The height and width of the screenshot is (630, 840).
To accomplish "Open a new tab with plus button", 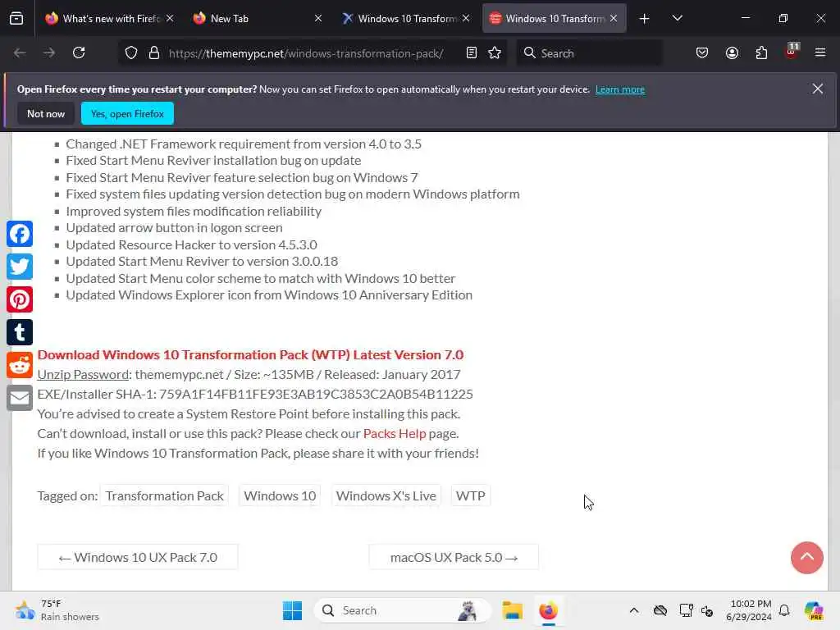I will pos(645,19).
